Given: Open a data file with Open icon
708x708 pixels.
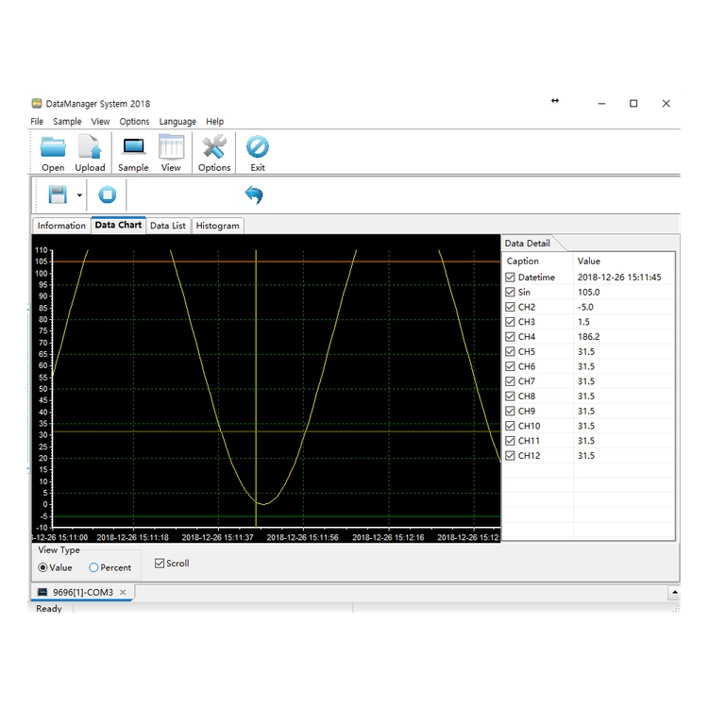Looking at the screenshot, I should [53, 148].
